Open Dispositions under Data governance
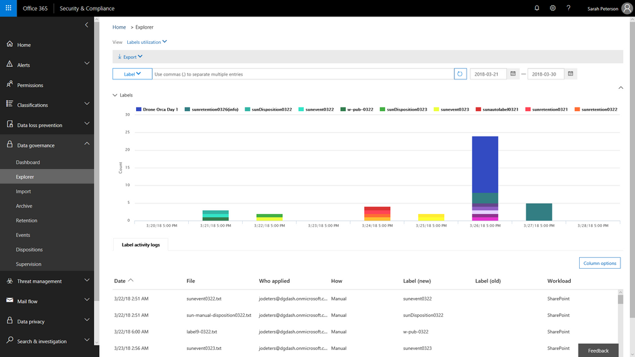Image resolution: width=635 pixels, height=357 pixels. coord(29,250)
